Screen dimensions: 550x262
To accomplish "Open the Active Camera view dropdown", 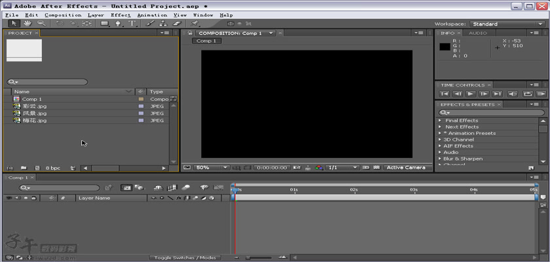I will click(x=407, y=168).
